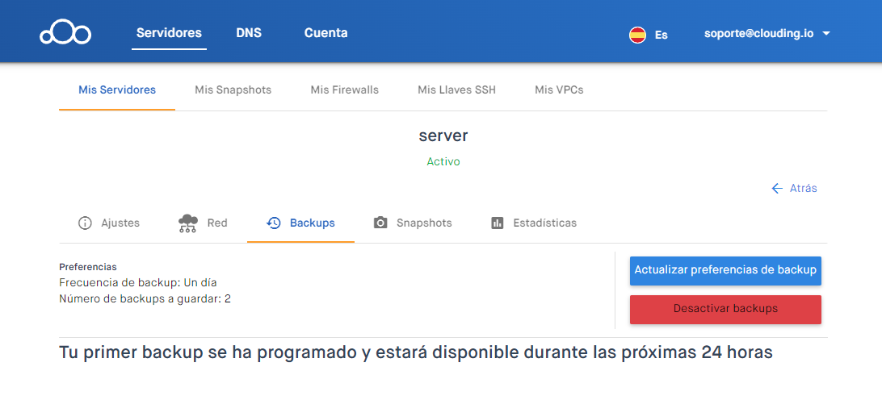
Task: Open the Mis Firewalls tab
Action: [344, 90]
